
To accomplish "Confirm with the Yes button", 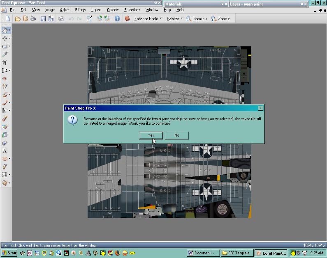I will coord(151,135).
